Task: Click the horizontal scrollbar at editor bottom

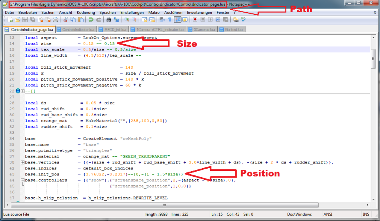Action: (x=186, y=204)
